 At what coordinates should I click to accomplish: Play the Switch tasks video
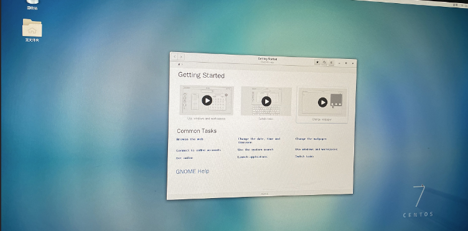tap(266, 101)
